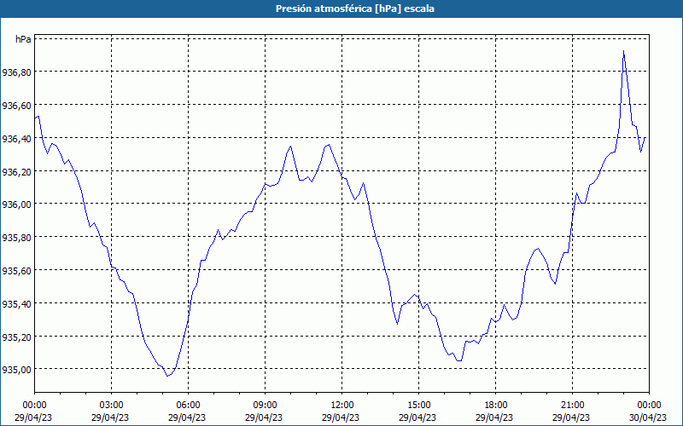683x426 pixels.
Task: Select the 935,60 y-axis value
Action: coord(16,271)
